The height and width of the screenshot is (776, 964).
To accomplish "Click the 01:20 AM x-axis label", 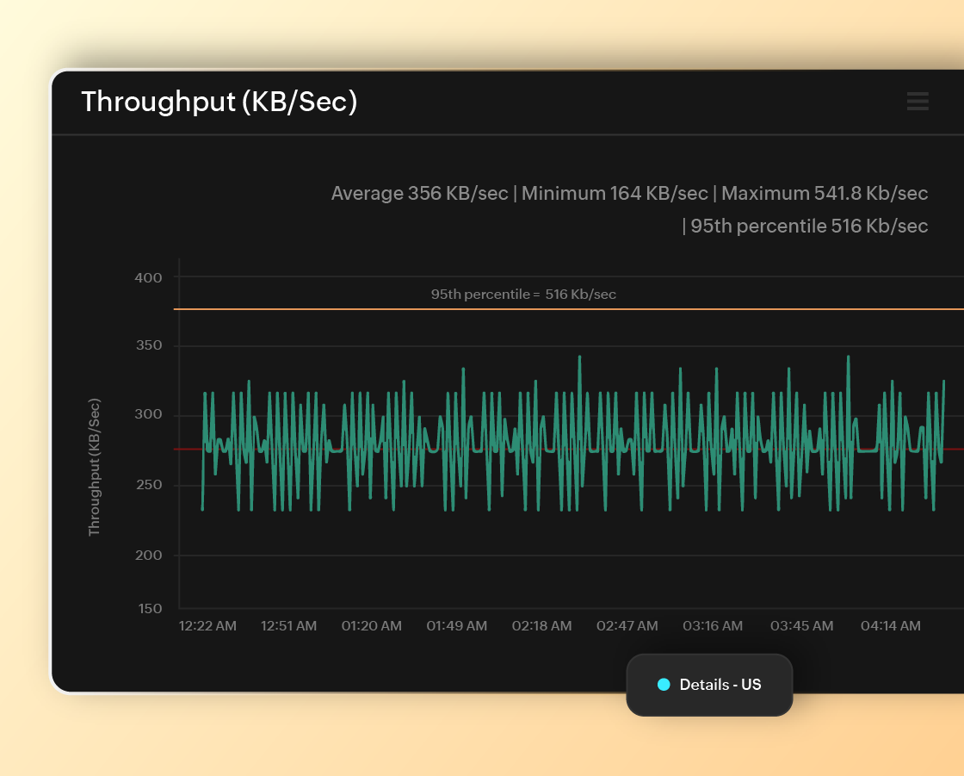I will (371, 626).
